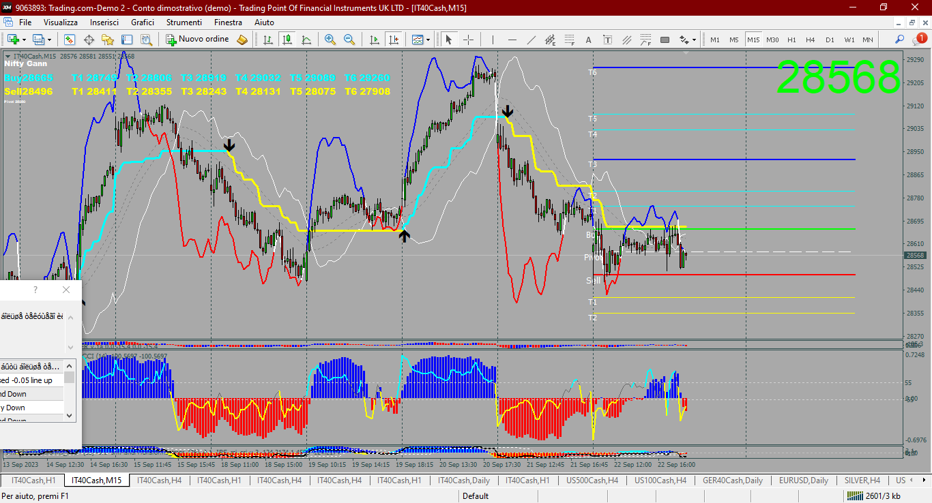The height and width of the screenshot is (503, 932).
Task: Open the MetaEditor yellow book icon
Action: click(x=242, y=40)
